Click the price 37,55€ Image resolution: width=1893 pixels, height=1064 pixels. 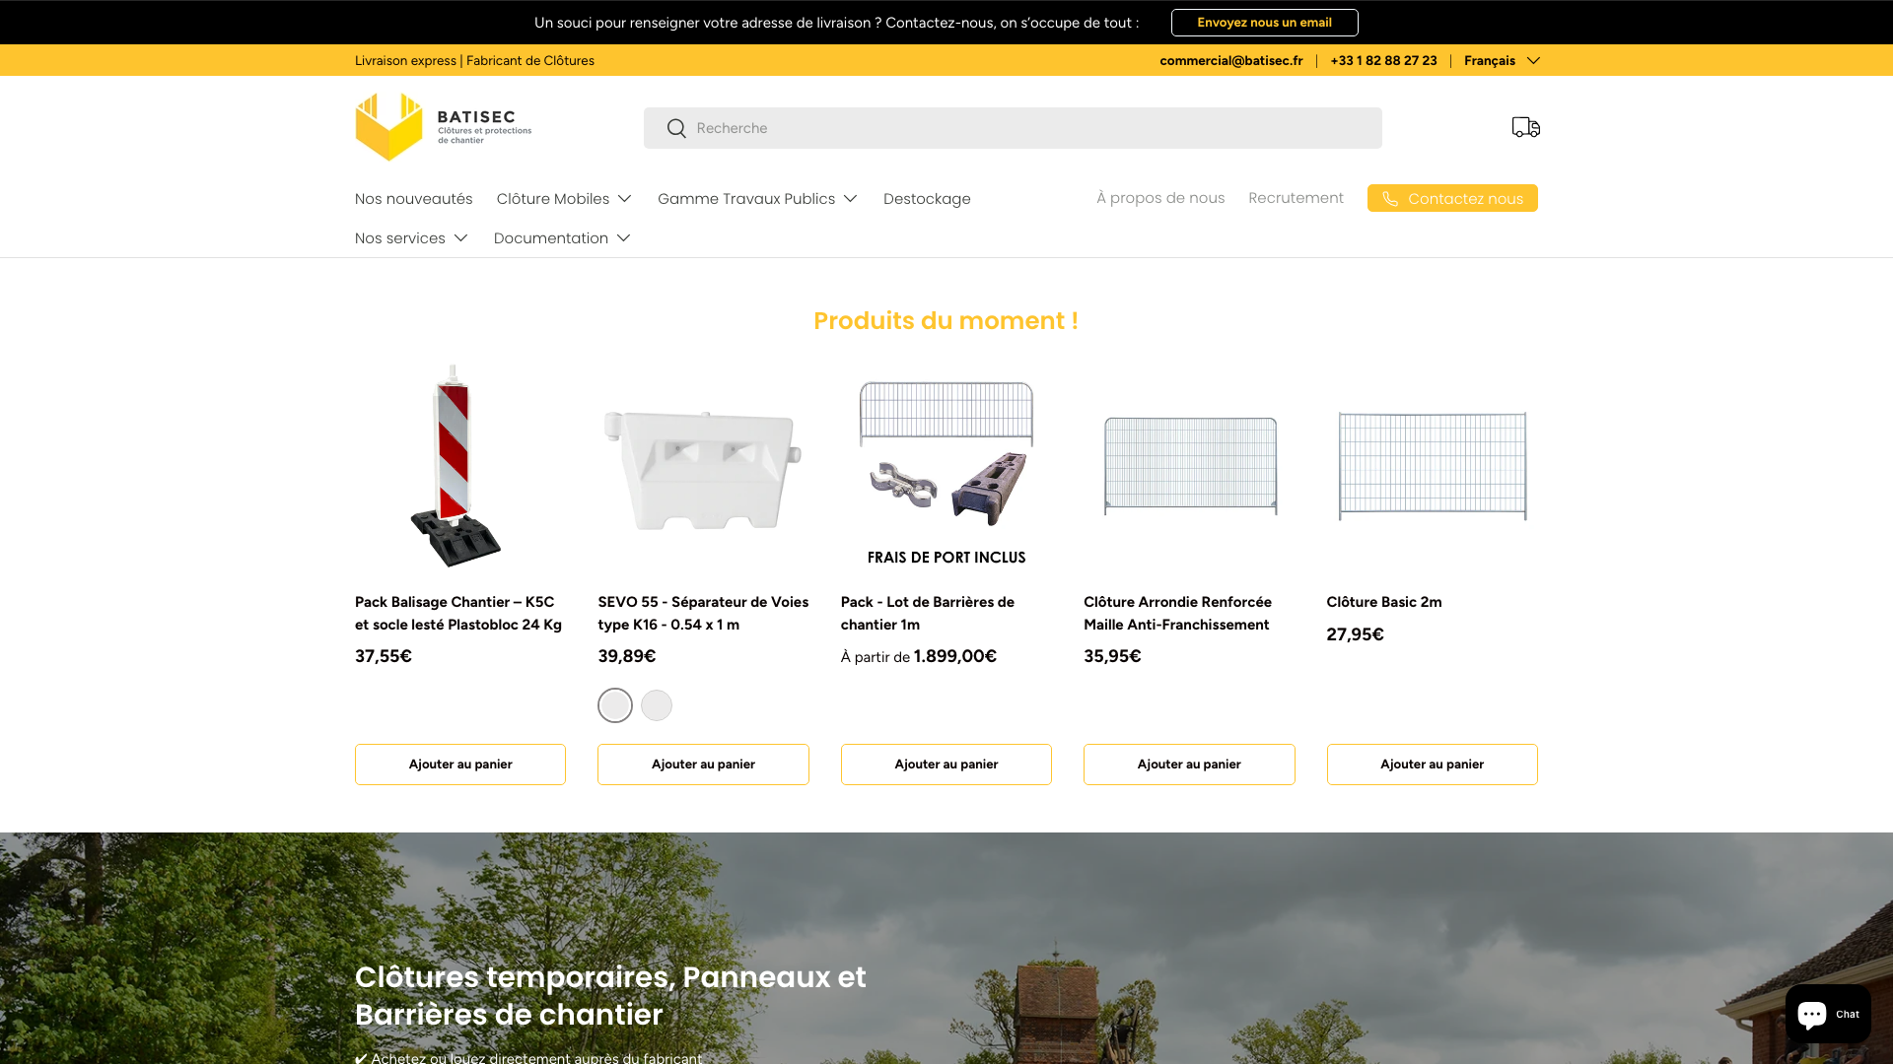[384, 656]
